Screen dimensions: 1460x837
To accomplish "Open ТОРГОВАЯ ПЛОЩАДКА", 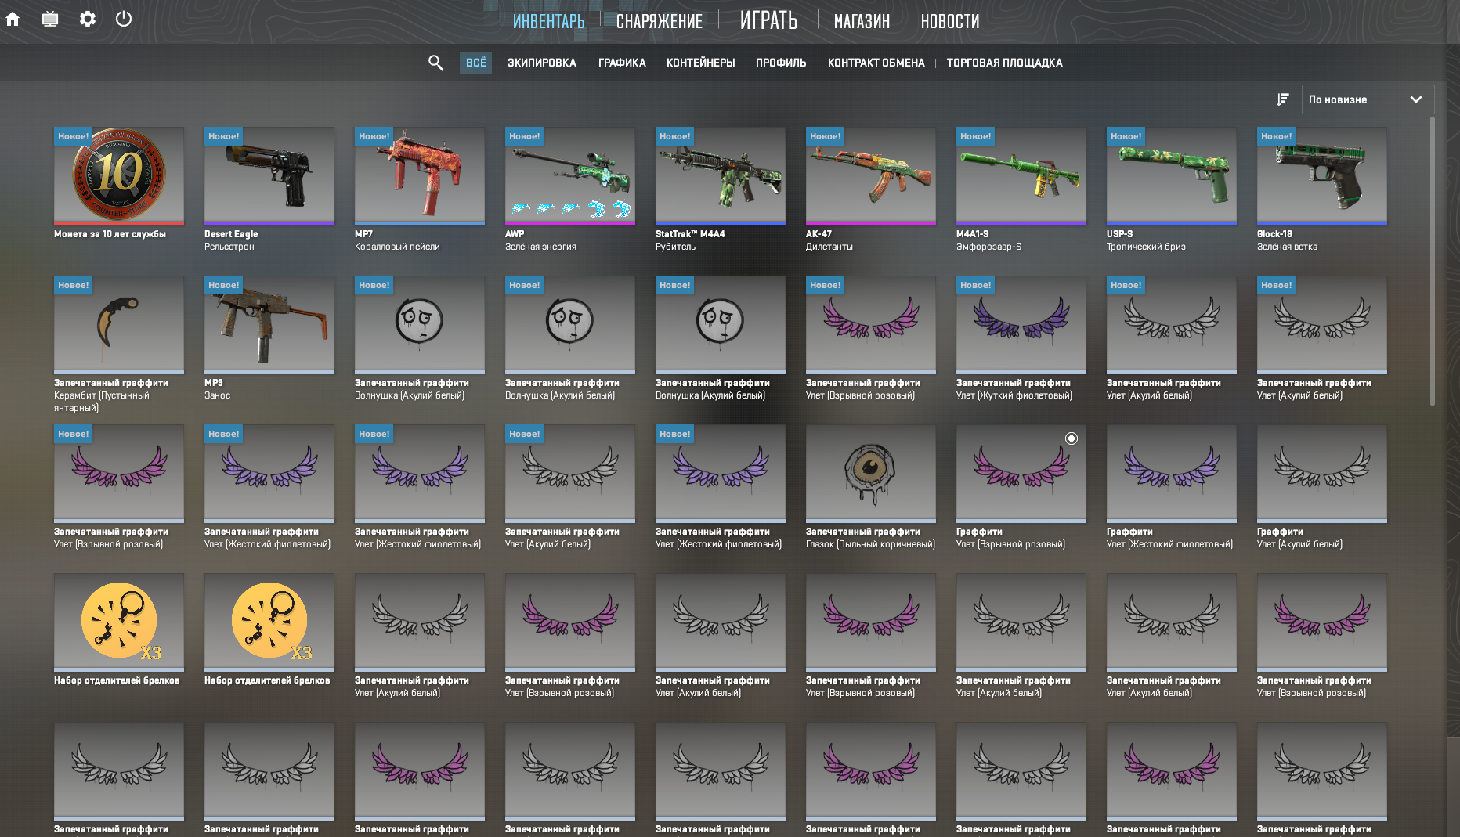I will tap(1004, 63).
